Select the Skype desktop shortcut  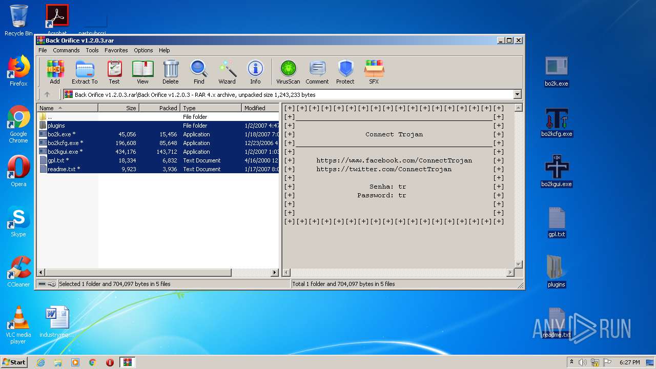click(x=18, y=221)
